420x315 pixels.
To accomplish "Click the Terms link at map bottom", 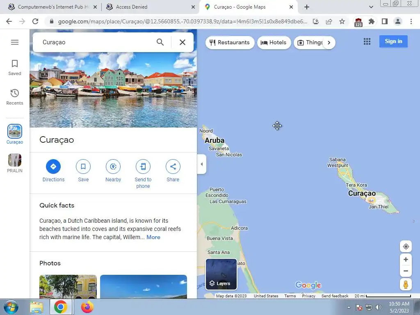I will click(290, 296).
